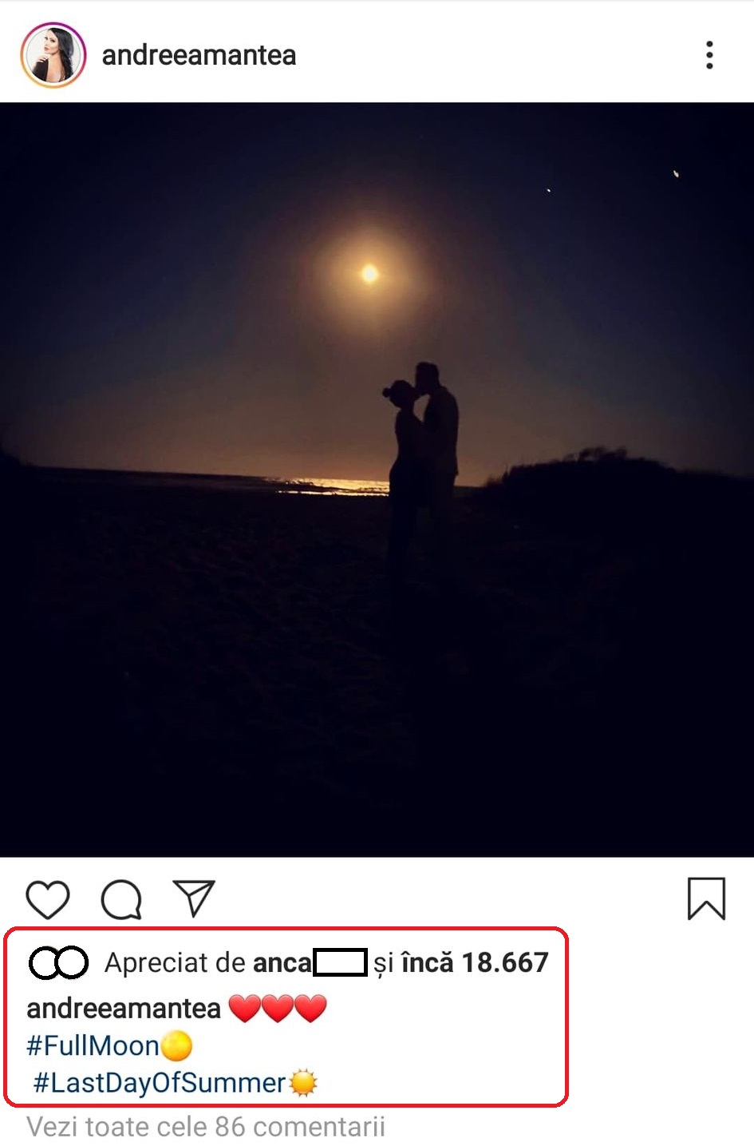754x1146 pixels.
Task: Click the yellow full moon emoji
Action: coord(177,1045)
